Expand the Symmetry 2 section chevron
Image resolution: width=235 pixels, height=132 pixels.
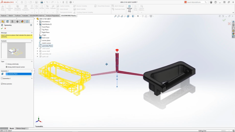pyautogui.click(x=32, y=78)
